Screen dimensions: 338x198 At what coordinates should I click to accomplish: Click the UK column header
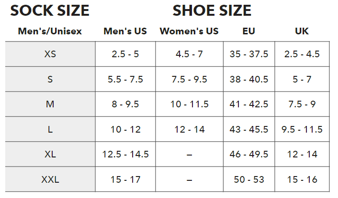(x=302, y=31)
